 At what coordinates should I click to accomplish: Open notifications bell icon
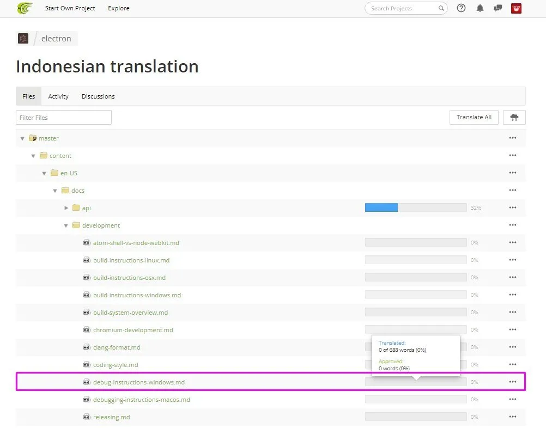click(480, 8)
